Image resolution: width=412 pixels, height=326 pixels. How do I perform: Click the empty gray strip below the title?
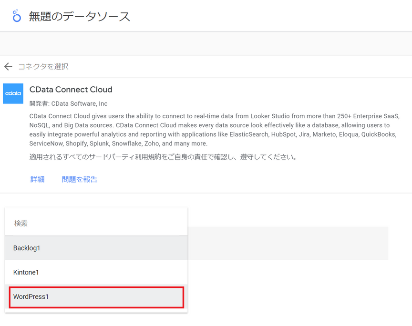point(206,44)
